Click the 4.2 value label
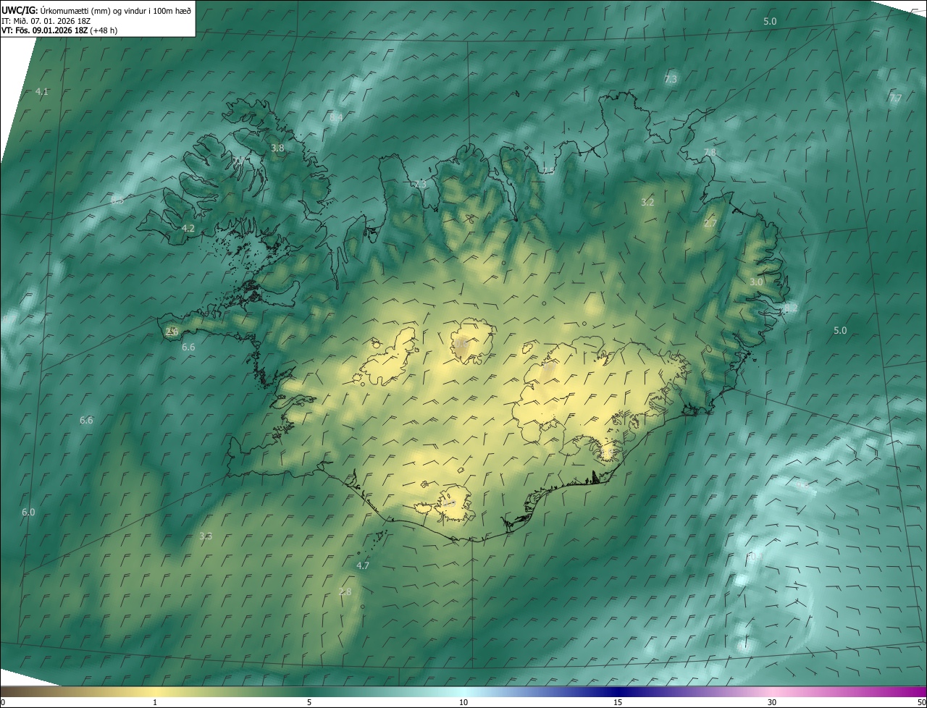The width and height of the screenshot is (927, 708). [x=188, y=228]
